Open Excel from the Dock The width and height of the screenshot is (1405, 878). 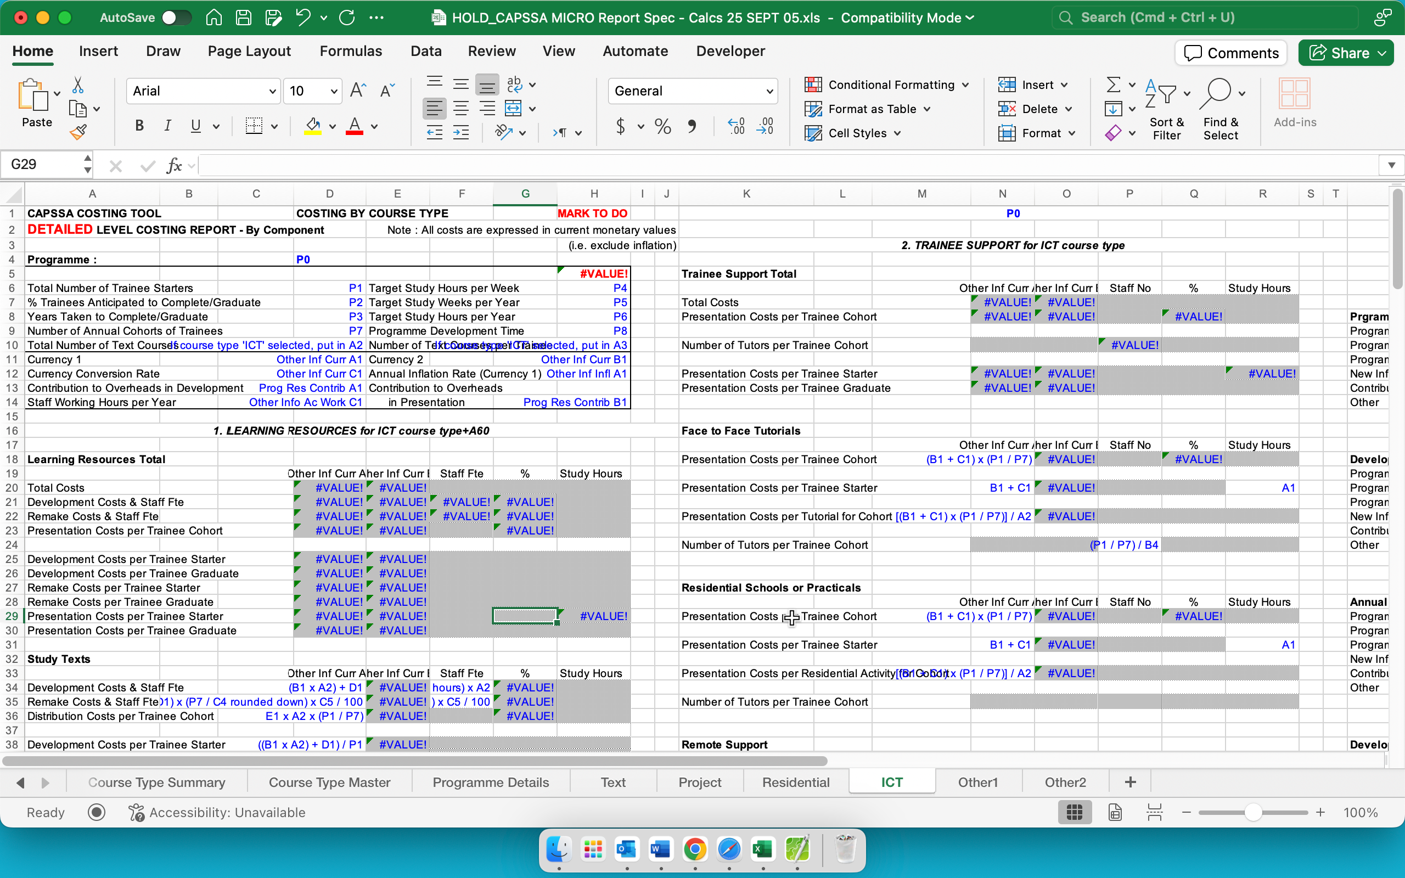[x=763, y=850]
